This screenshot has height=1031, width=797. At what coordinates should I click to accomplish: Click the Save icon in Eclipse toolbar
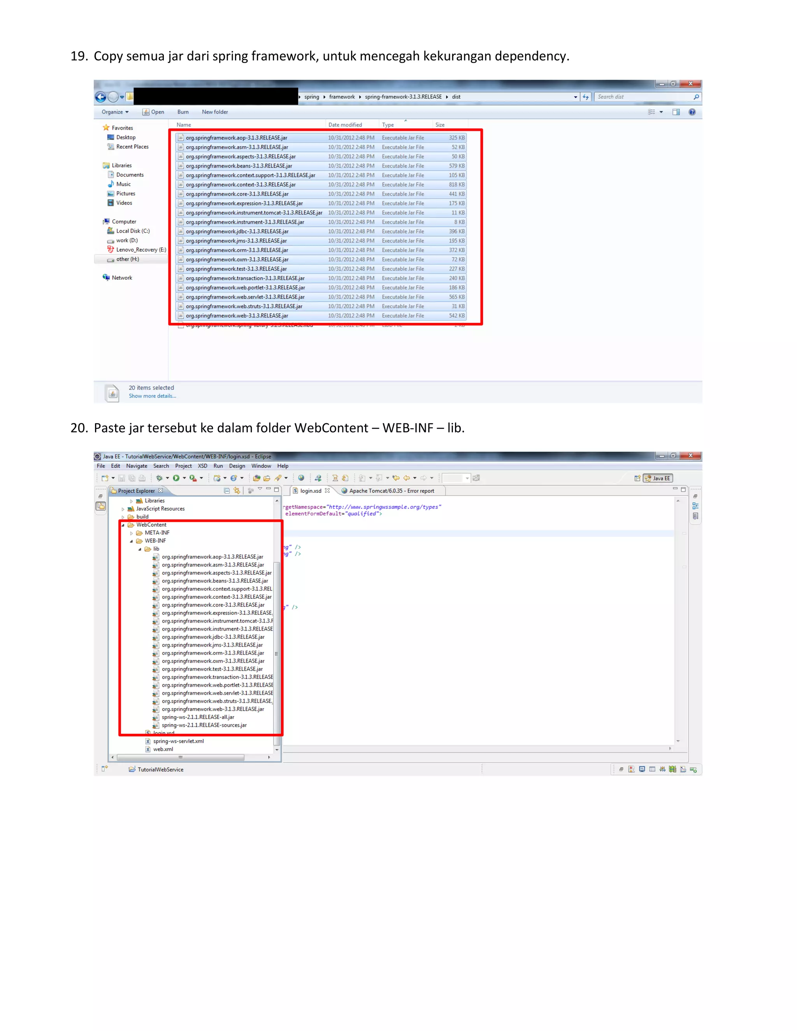click(x=121, y=478)
